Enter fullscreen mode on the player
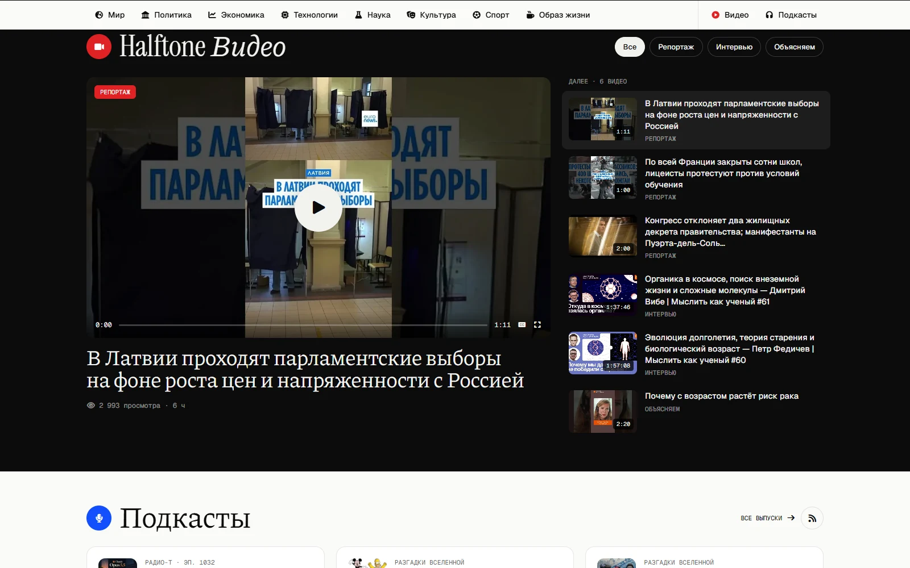Image resolution: width=910 pixels, height=568 pixels. pyautogui.click(x=537, y=325)
